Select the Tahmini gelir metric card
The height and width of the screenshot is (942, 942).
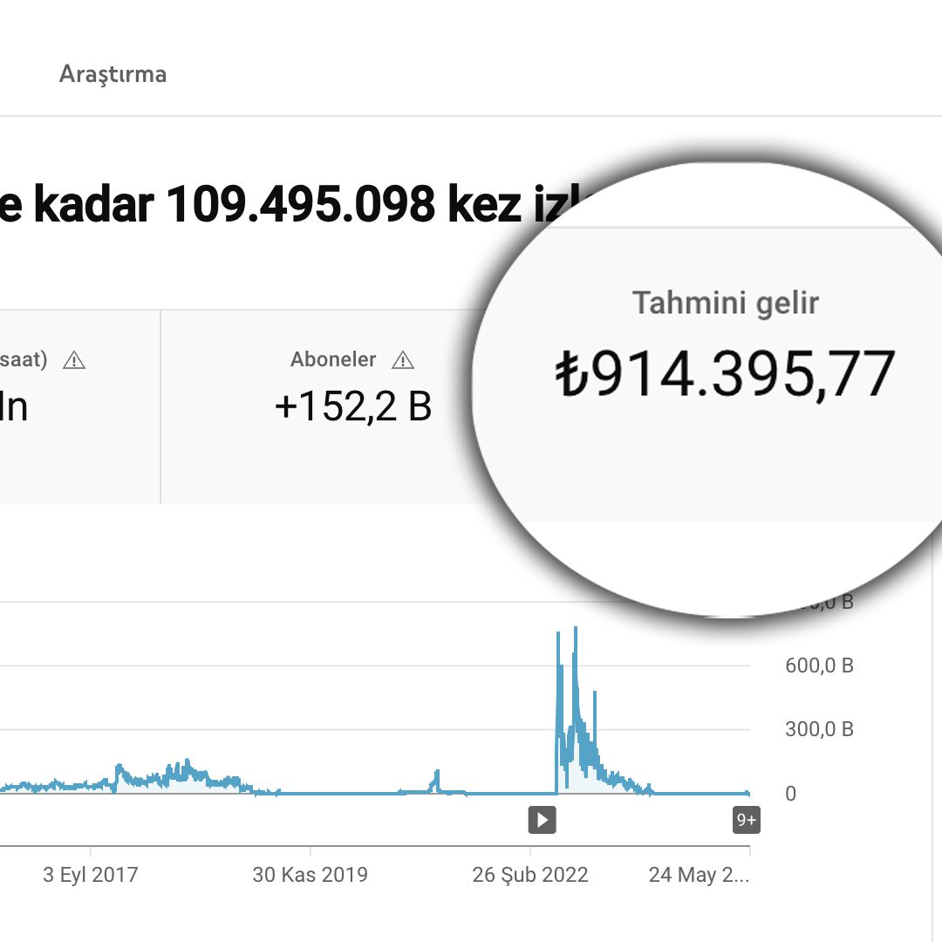tap(725, 375)
